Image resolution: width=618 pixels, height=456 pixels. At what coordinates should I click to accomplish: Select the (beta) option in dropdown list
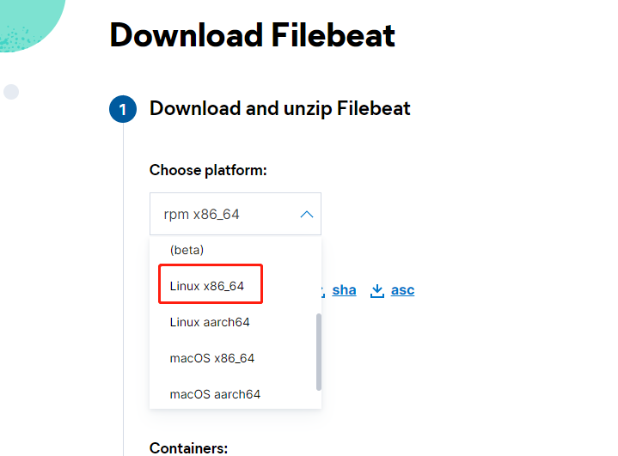click(187, 250)
